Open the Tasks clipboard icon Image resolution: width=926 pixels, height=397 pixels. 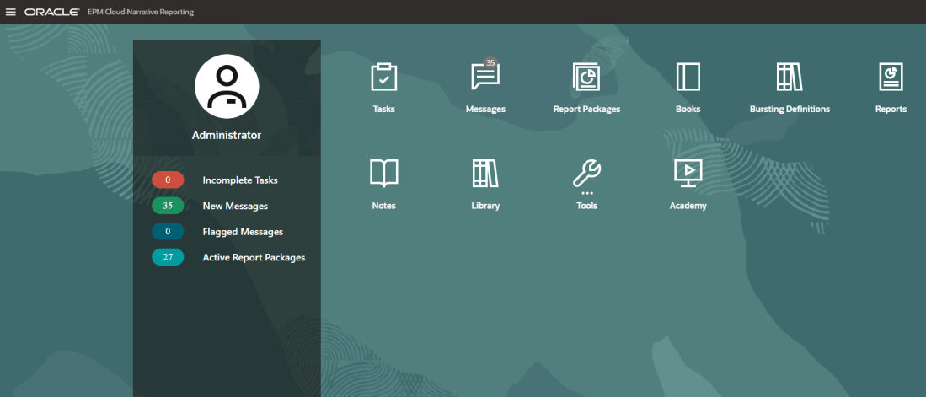(x=383, y=78)
